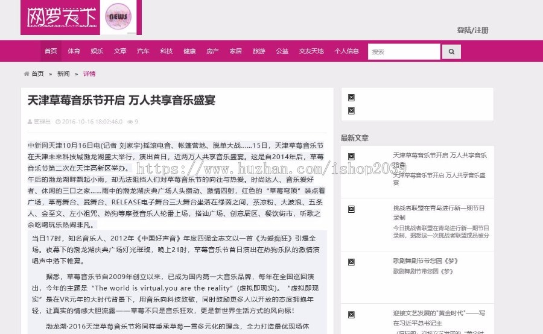The height and width of the screenshot is (334, 543).
Task: Open thumbnail for 挑战者联盟 sidebar article
Action: [x=351, y=209]
